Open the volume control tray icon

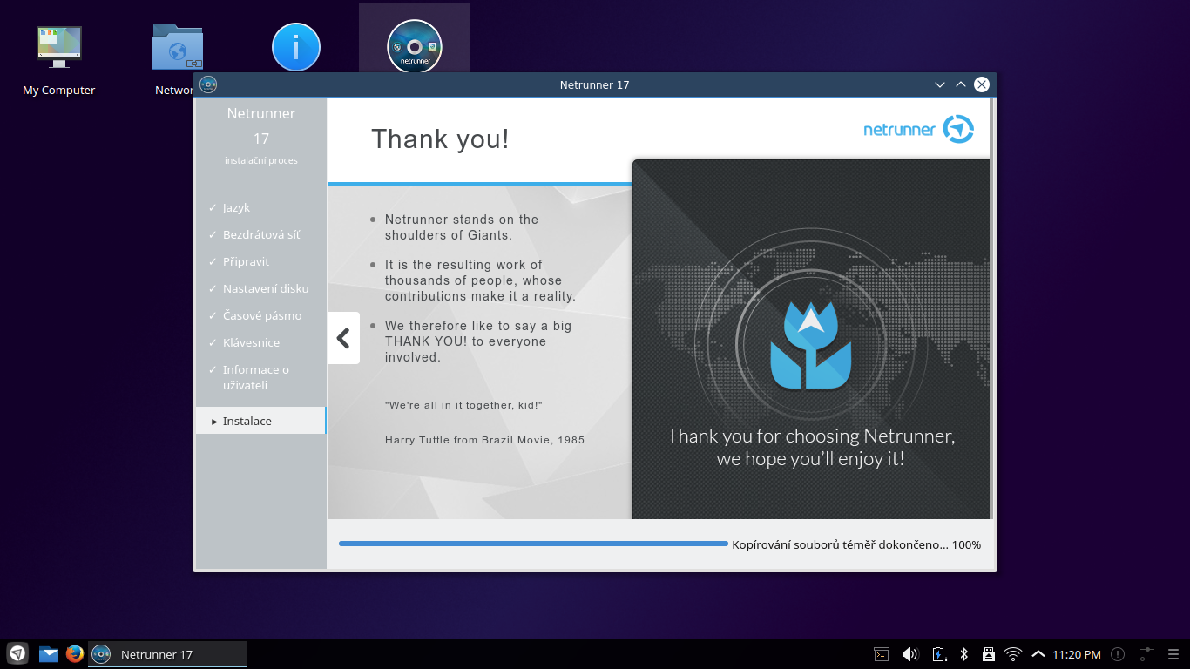[x=909, y=654]
